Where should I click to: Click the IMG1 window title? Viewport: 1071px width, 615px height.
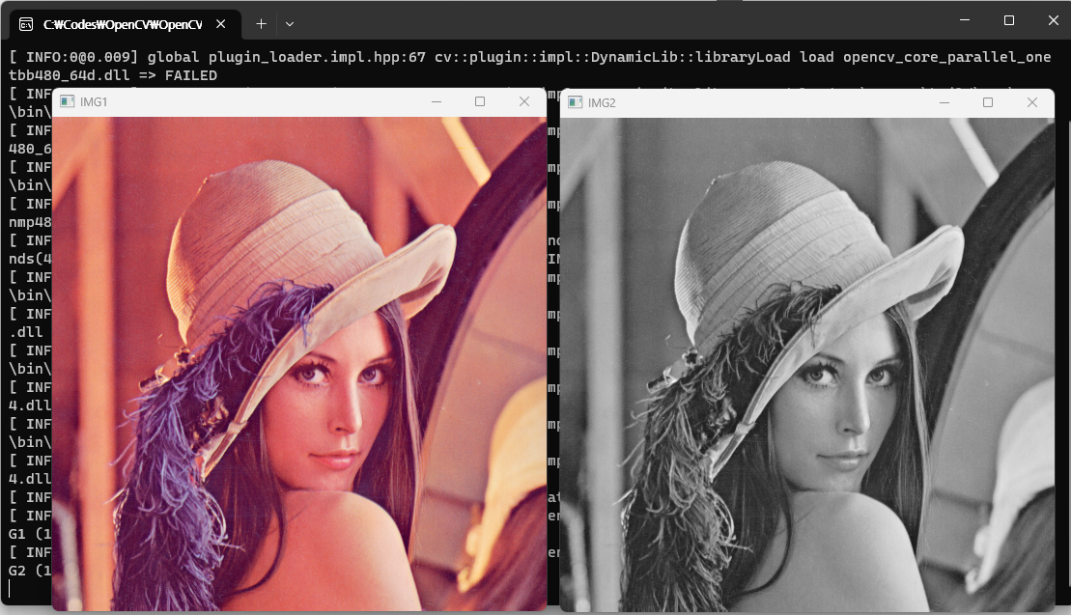click(x=94, y=101)
